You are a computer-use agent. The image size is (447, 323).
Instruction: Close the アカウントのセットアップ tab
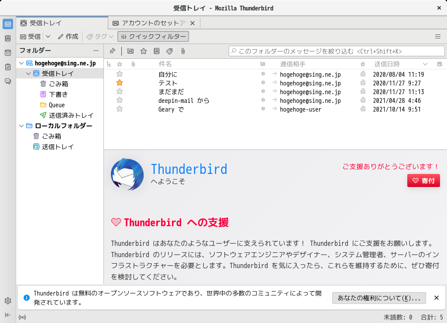point(193,23)
